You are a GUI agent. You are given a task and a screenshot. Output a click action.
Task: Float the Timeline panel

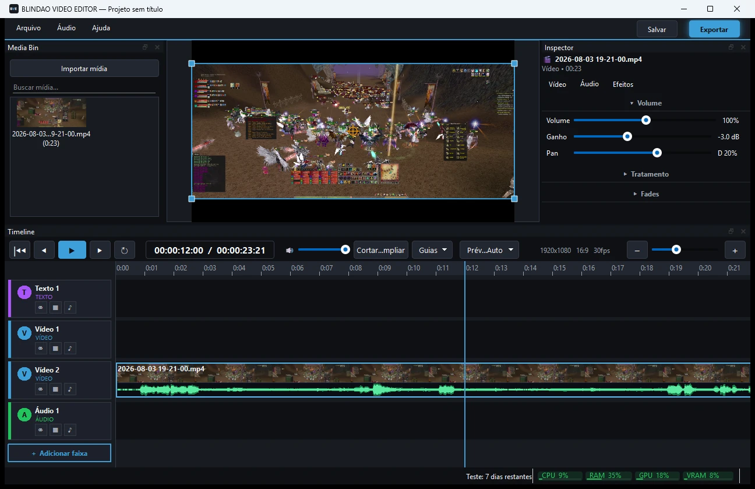click(731, 231)
